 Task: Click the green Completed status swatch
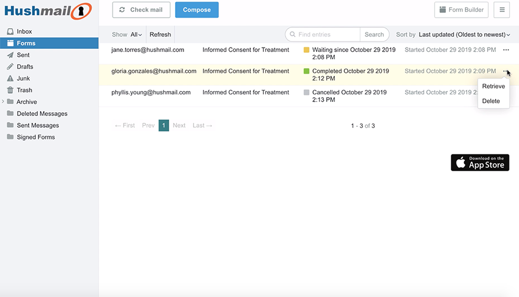point(307,71)
